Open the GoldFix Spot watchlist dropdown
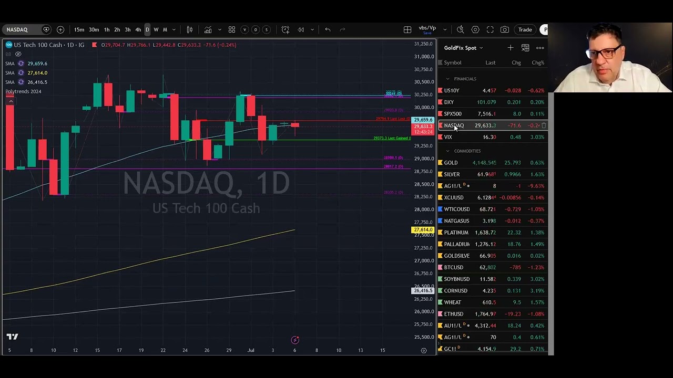Image resolution: width=673 pixels, height=378 pixels. coord(463,48)
